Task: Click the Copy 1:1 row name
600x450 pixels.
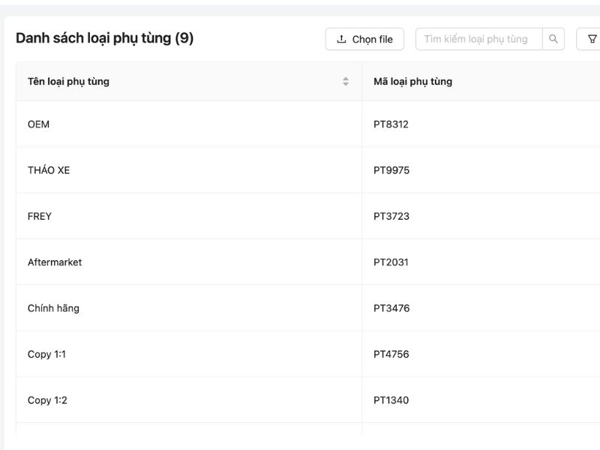Action: [46, 354]
